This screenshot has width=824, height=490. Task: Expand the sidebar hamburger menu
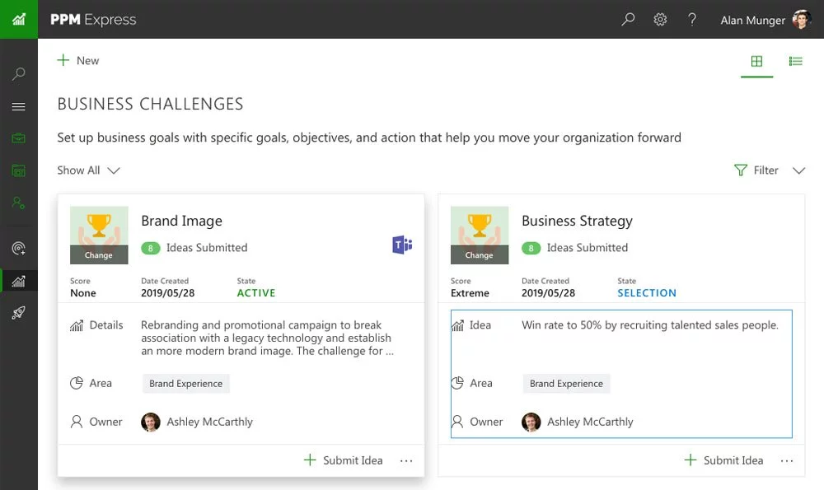tap(18, 106)
